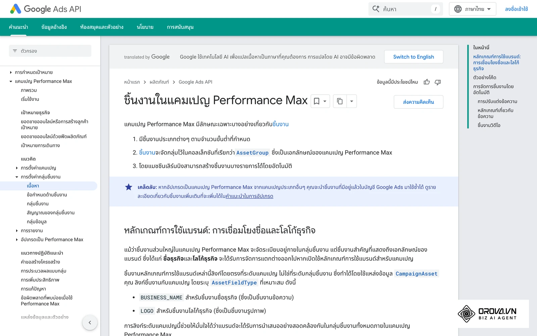Viewport: 537px width, 336px height.
Task: Jump to การปรับแต่งข้อความ in page contents
Action: coord(497,101)
